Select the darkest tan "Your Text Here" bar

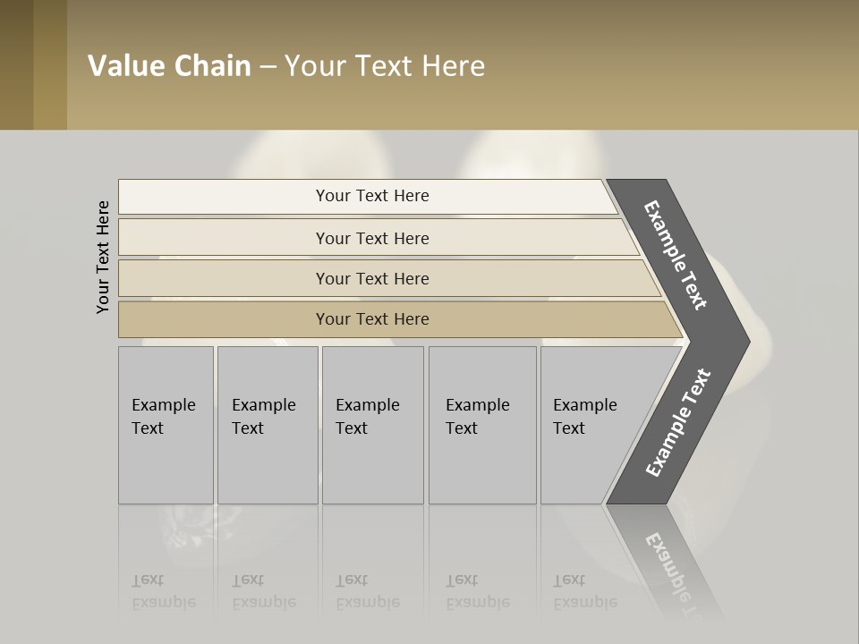click(x=372, y=319)
